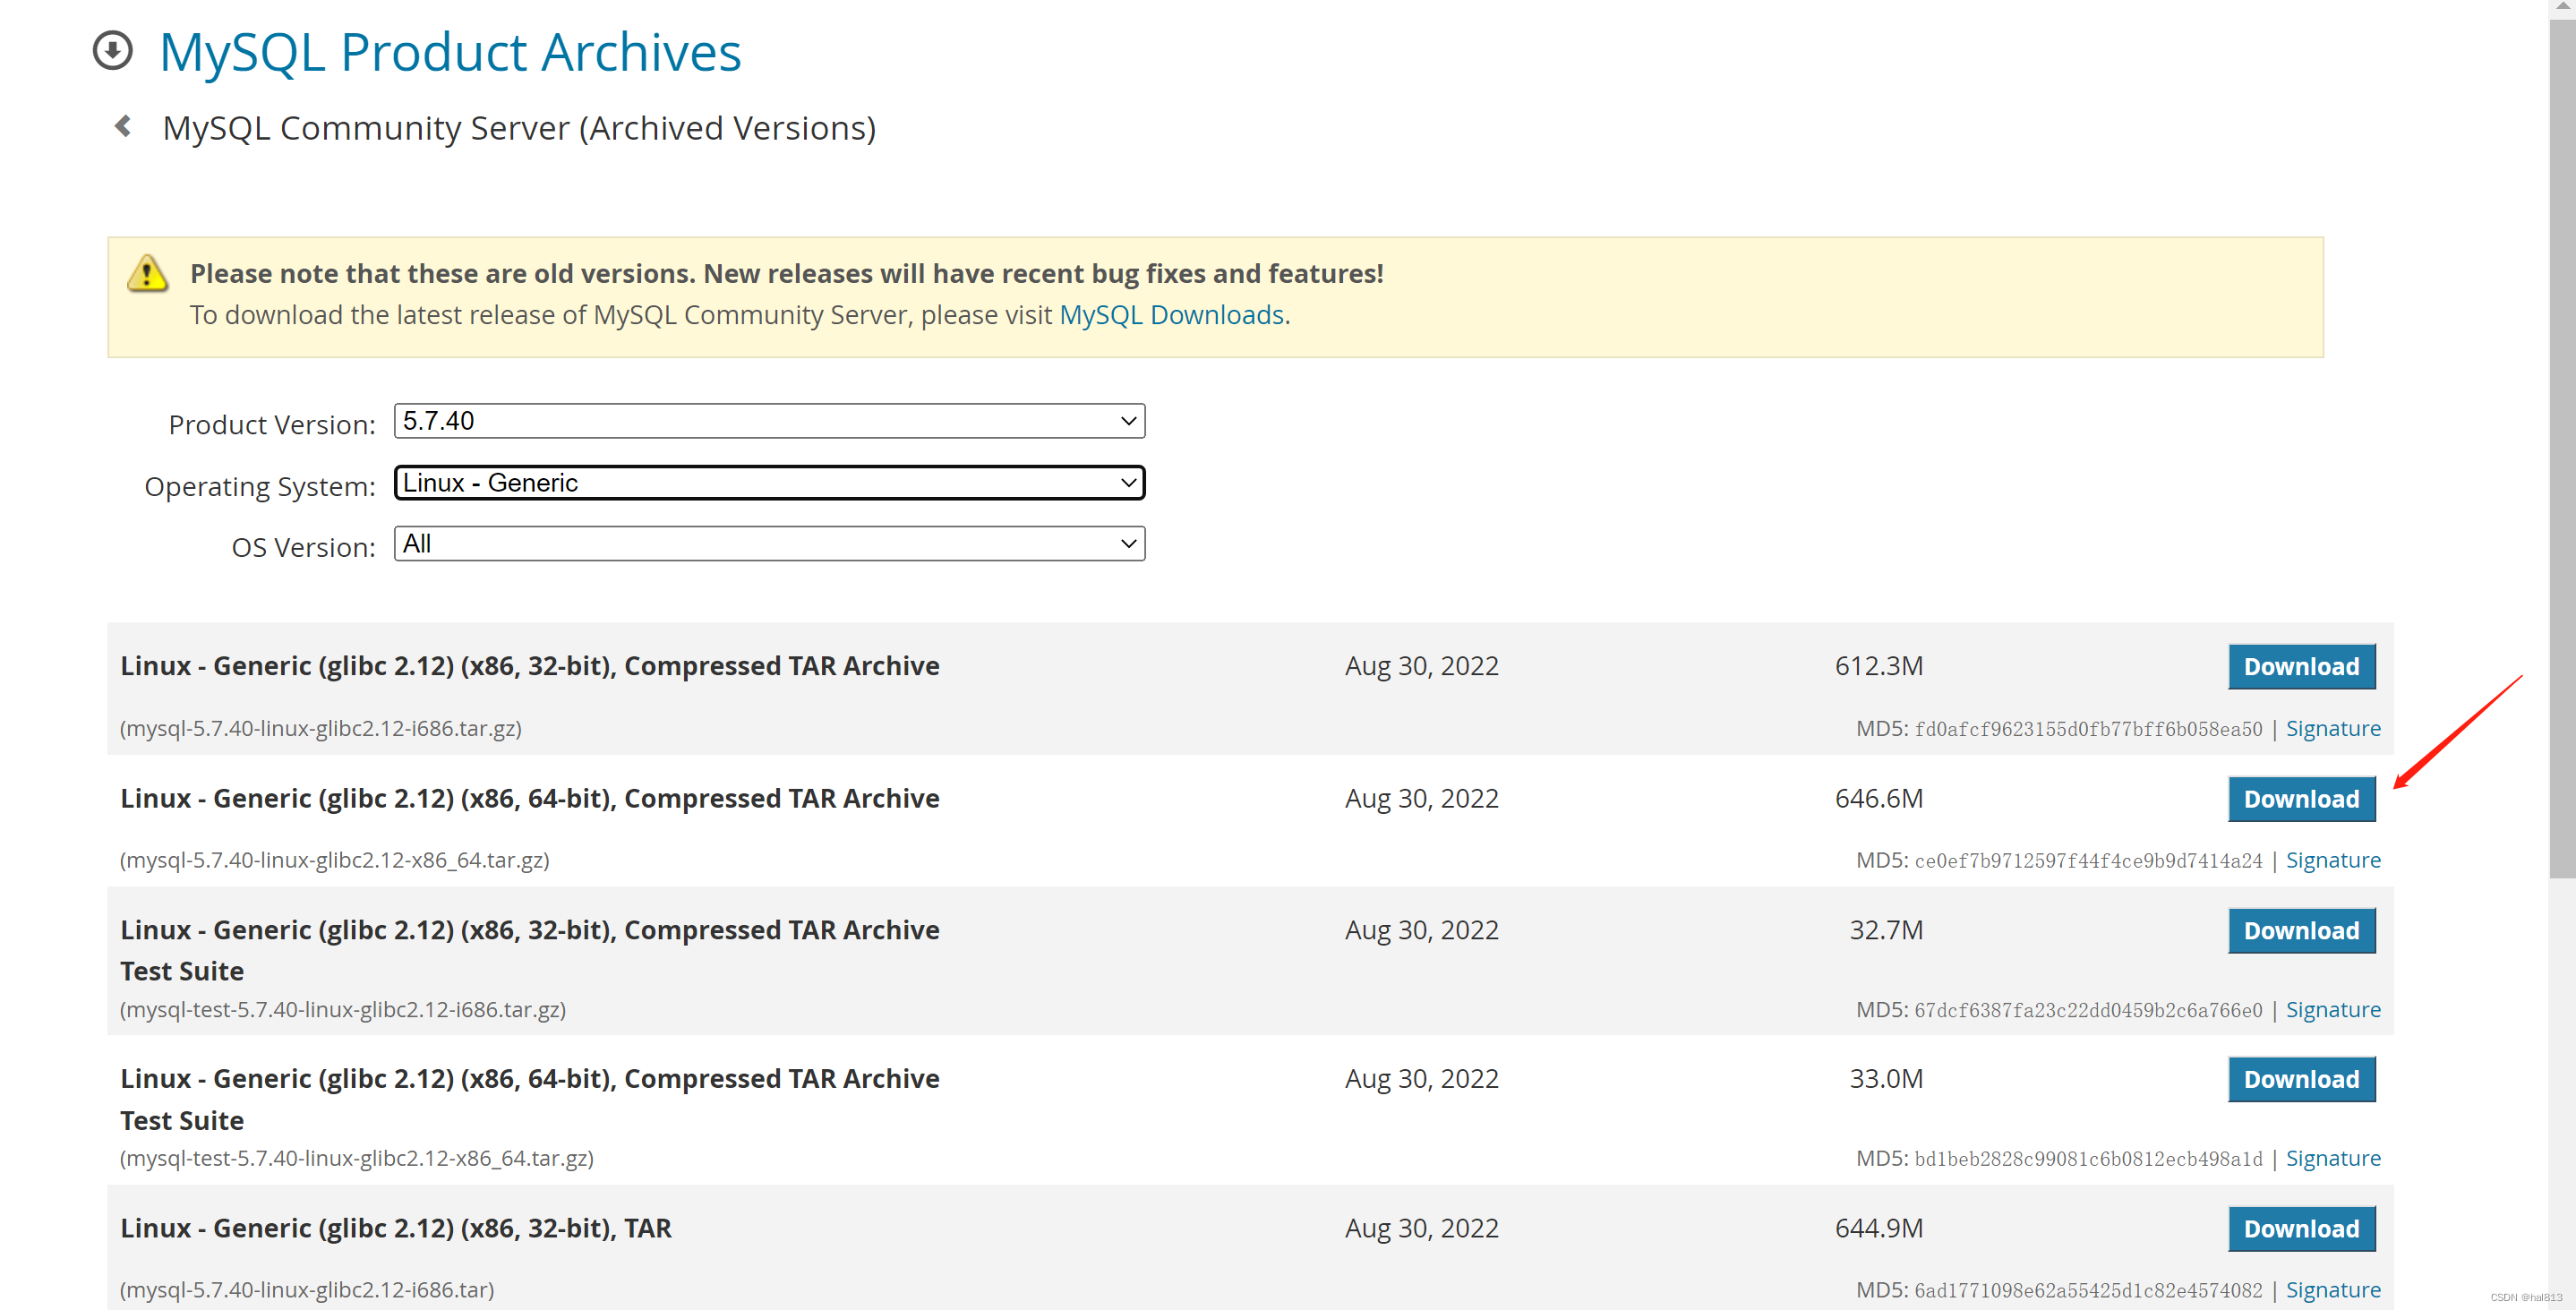Click the MySQL Product Archives heading
This screenshot has width=2576, height=1310.
point(450,52)
